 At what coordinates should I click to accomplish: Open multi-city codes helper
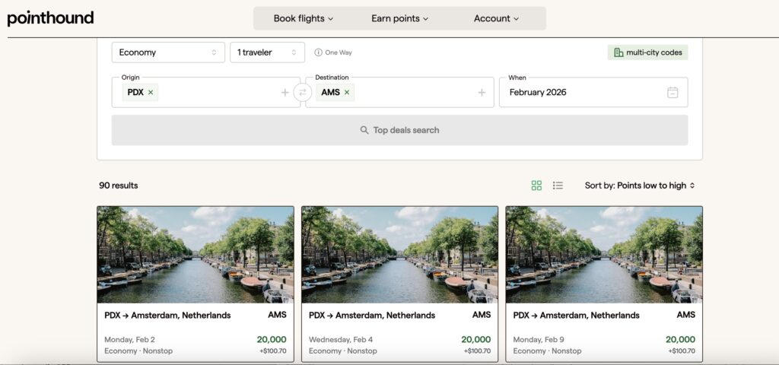coord(648,52)
